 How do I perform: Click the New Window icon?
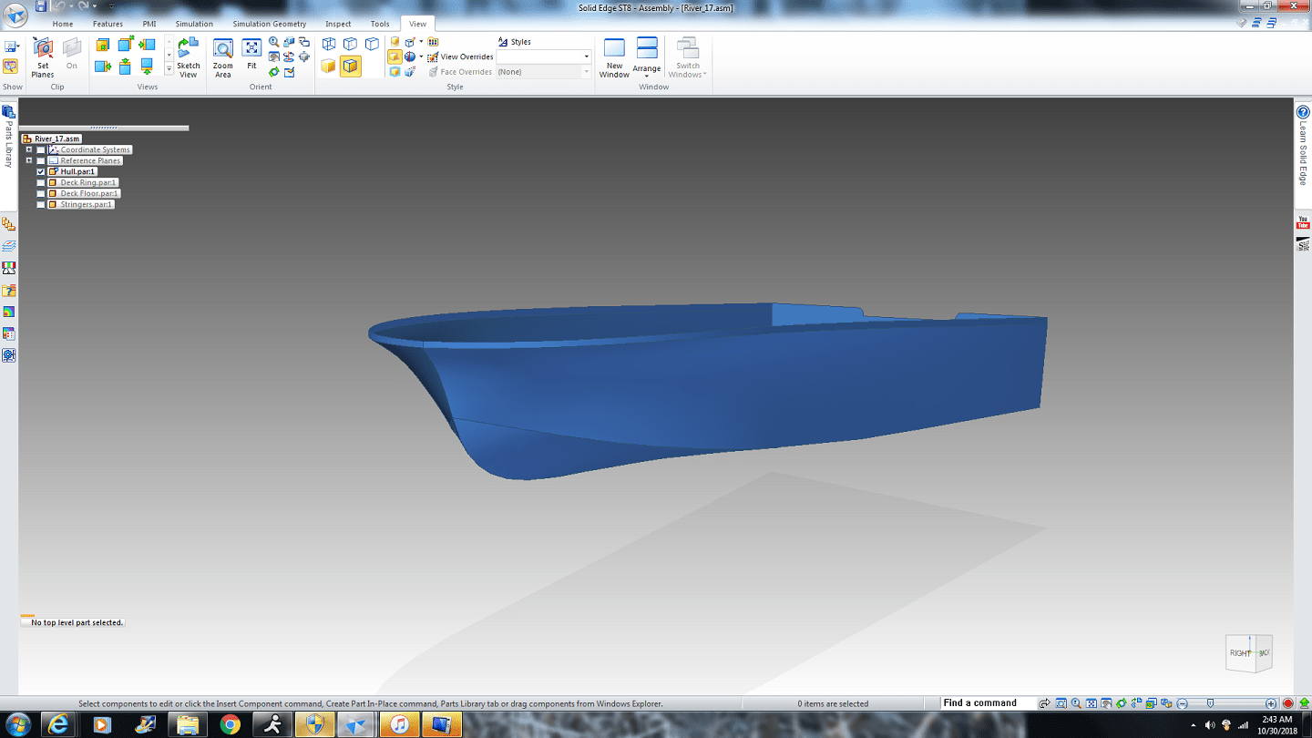tap(615, 58)
